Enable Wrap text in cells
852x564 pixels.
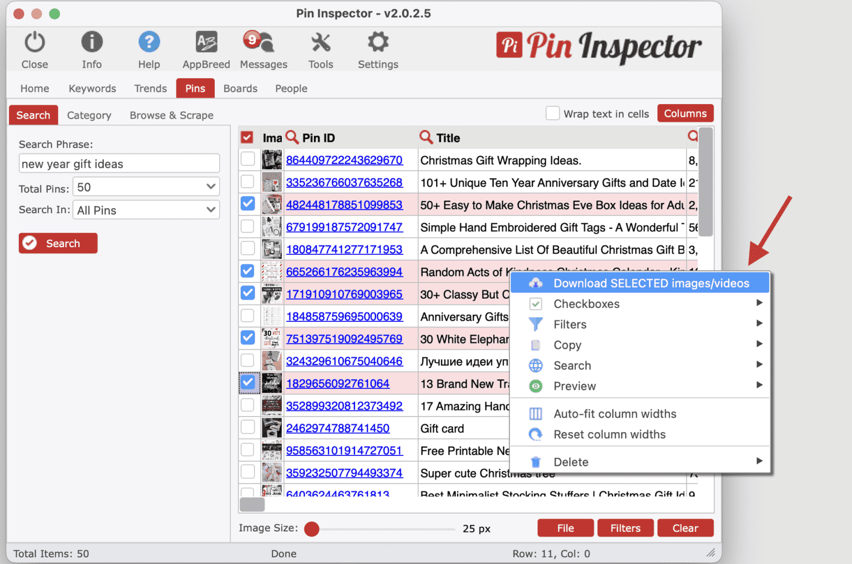coord(552,113)
